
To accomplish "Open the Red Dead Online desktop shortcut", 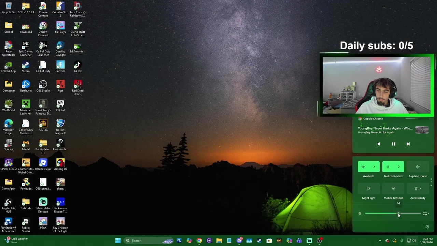I will [77, 88].
